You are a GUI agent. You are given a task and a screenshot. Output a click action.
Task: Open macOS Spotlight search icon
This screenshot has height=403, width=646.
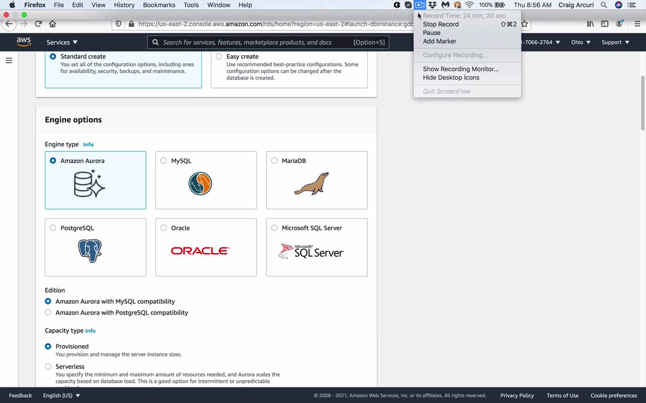click(603, 5)
